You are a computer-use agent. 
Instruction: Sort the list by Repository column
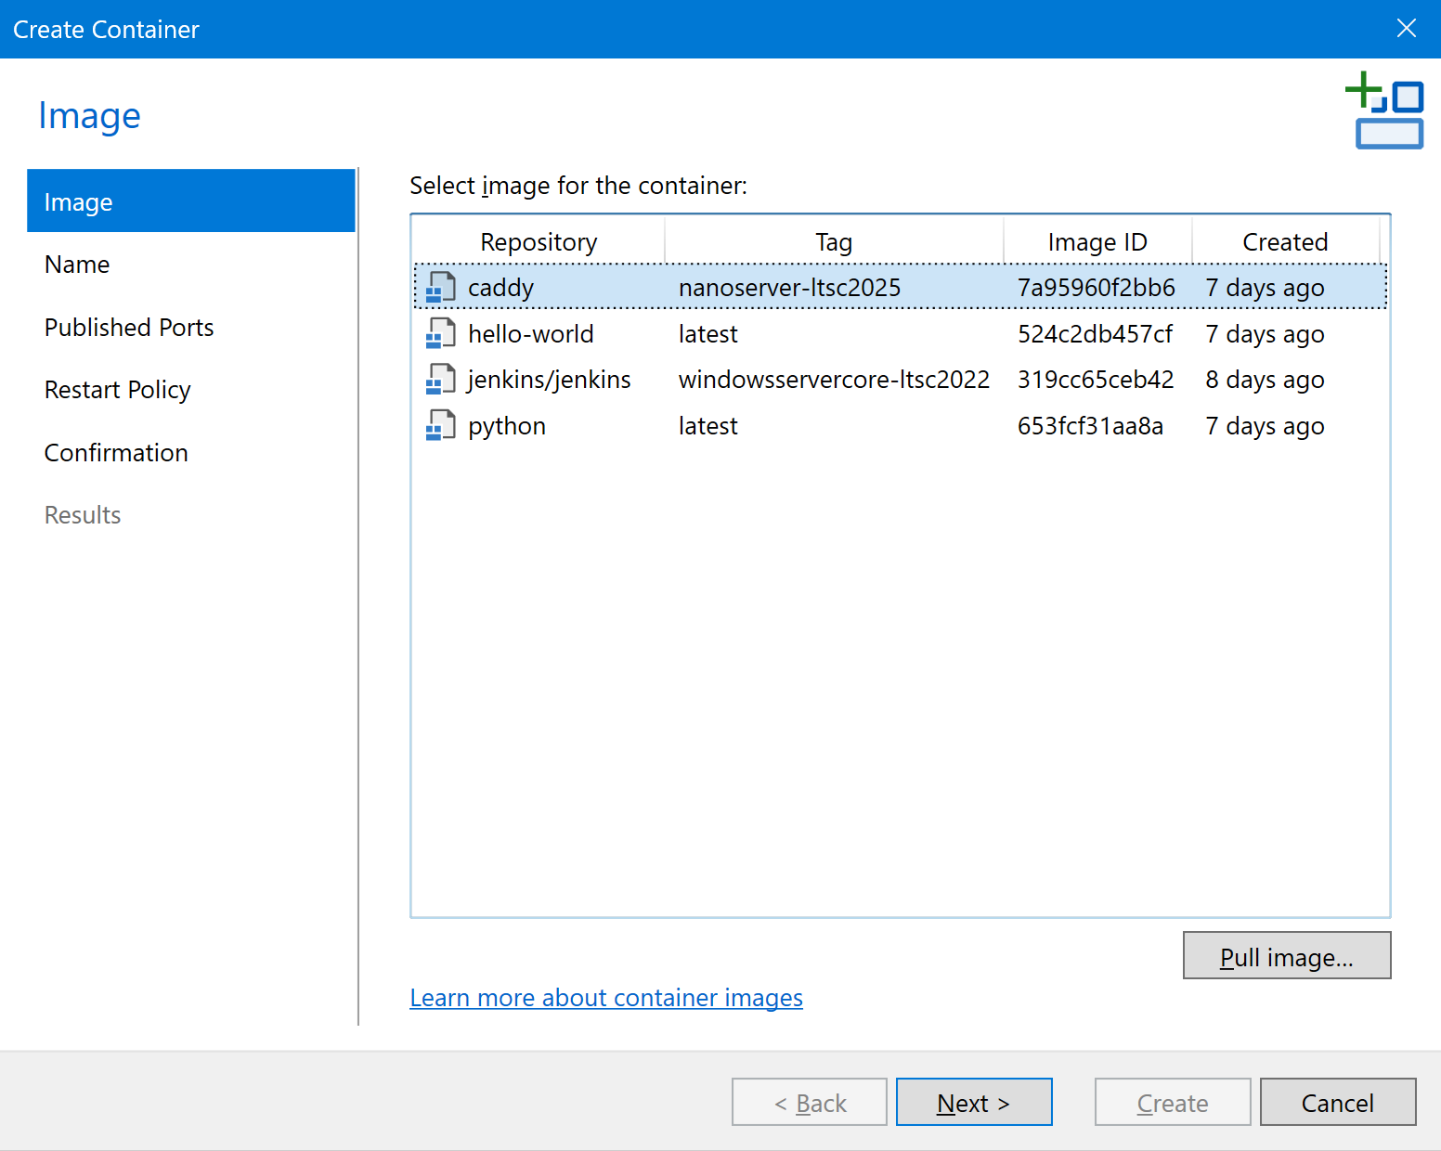point(539,242)
